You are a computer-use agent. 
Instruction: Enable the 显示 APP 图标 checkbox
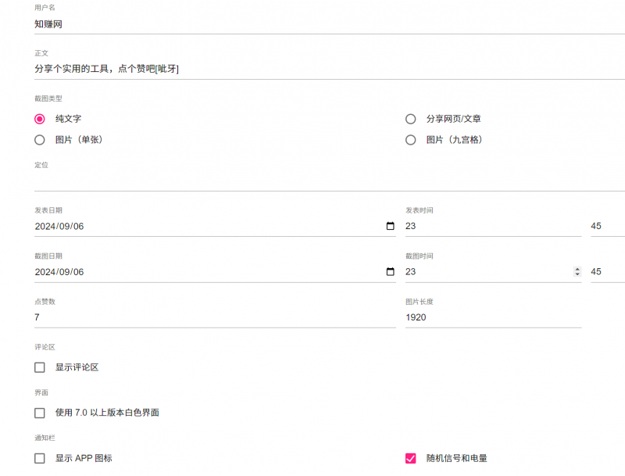40,458
